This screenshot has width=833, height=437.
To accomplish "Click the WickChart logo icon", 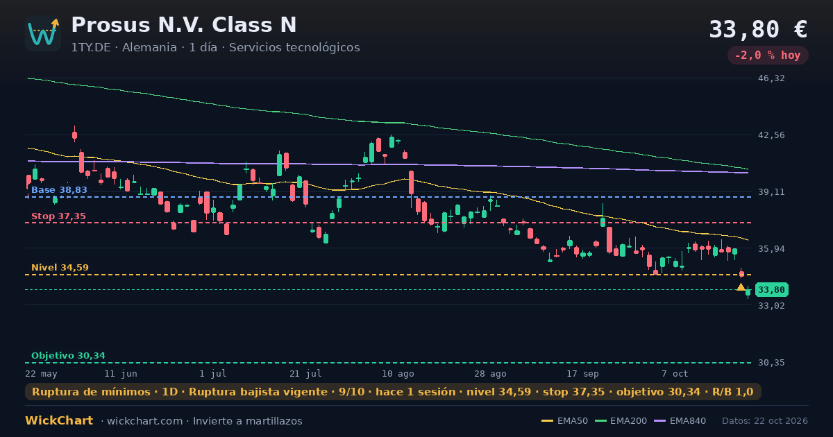I will tap(43, 33).
